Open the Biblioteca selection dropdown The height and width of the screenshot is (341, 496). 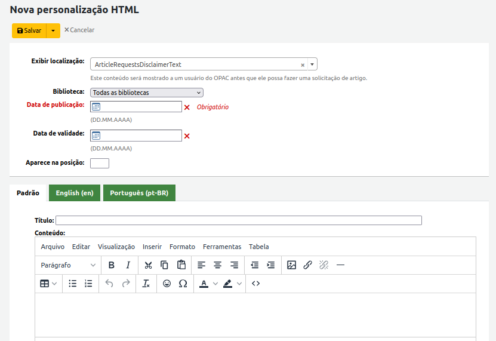147,93
